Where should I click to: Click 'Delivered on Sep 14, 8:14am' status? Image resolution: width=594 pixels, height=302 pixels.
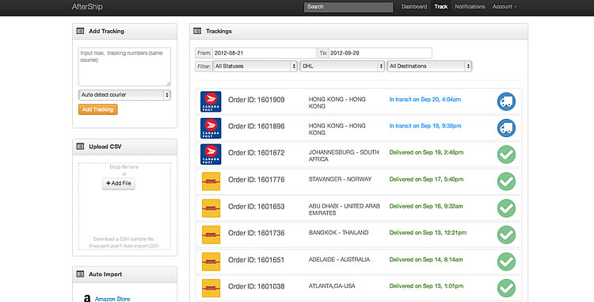pos(426,259)
